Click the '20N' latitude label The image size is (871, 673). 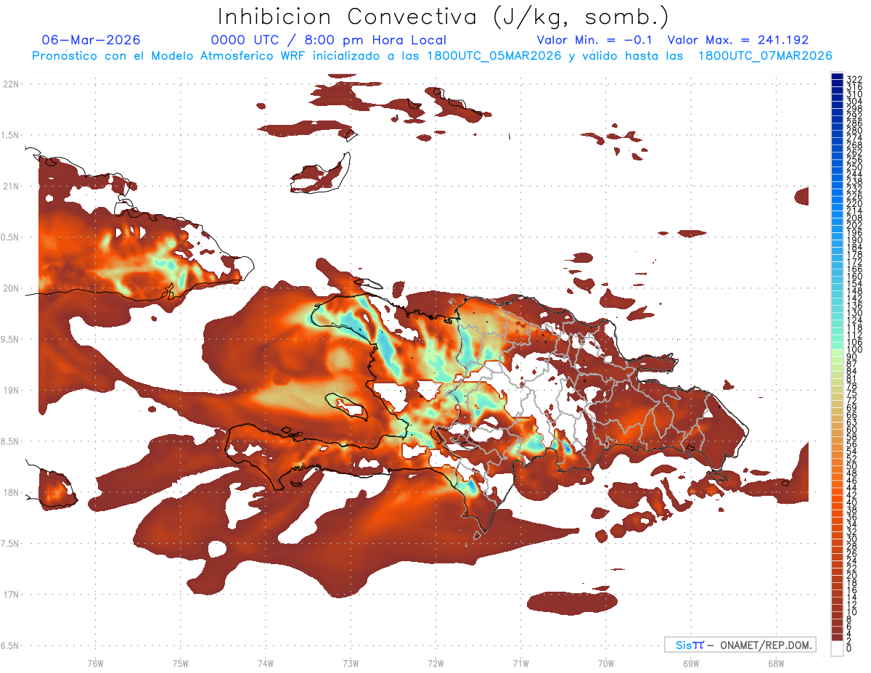click(x=10, y=288)
